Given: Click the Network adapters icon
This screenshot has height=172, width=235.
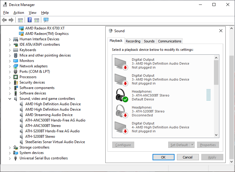Looking at the screenshot, I should pos(16,66).
